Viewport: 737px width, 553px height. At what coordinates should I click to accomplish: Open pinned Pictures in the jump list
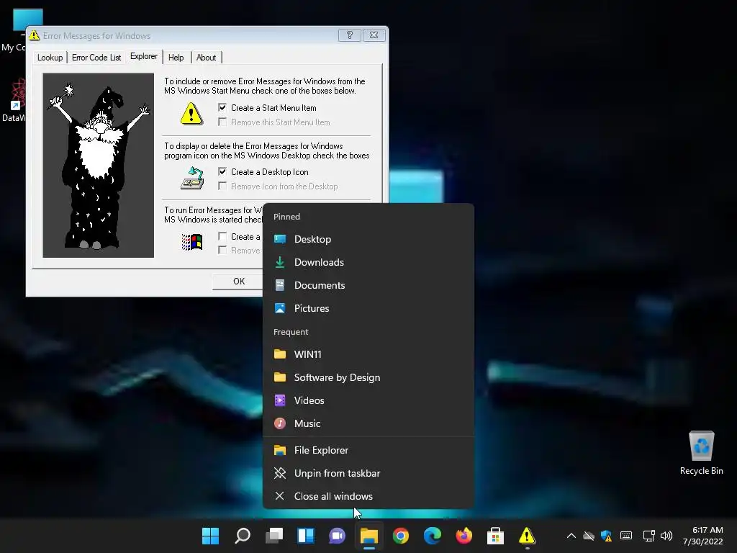tap(368, 308)
